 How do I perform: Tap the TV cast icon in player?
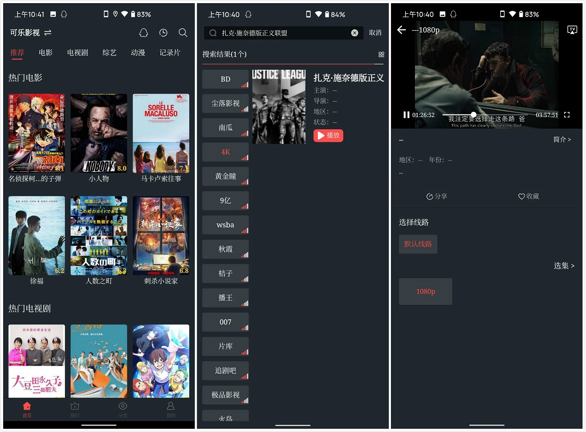pos(572,30)
